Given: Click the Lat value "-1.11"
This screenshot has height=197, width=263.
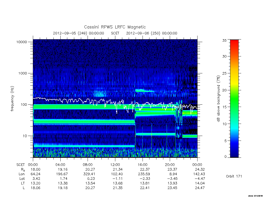Looking at the screenshot, I should tap(117, 179).
